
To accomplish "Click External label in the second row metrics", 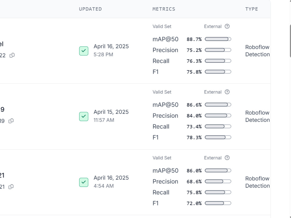I will 213,92.
